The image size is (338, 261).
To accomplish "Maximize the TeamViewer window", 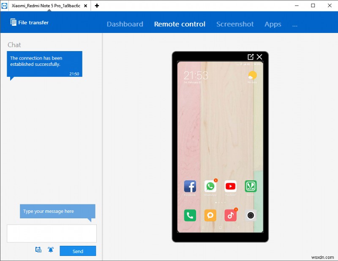I will coord(313,5).
